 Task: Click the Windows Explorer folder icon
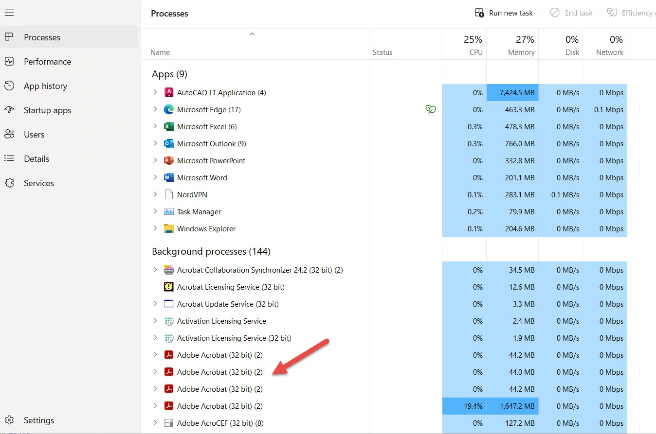(169, 228)
